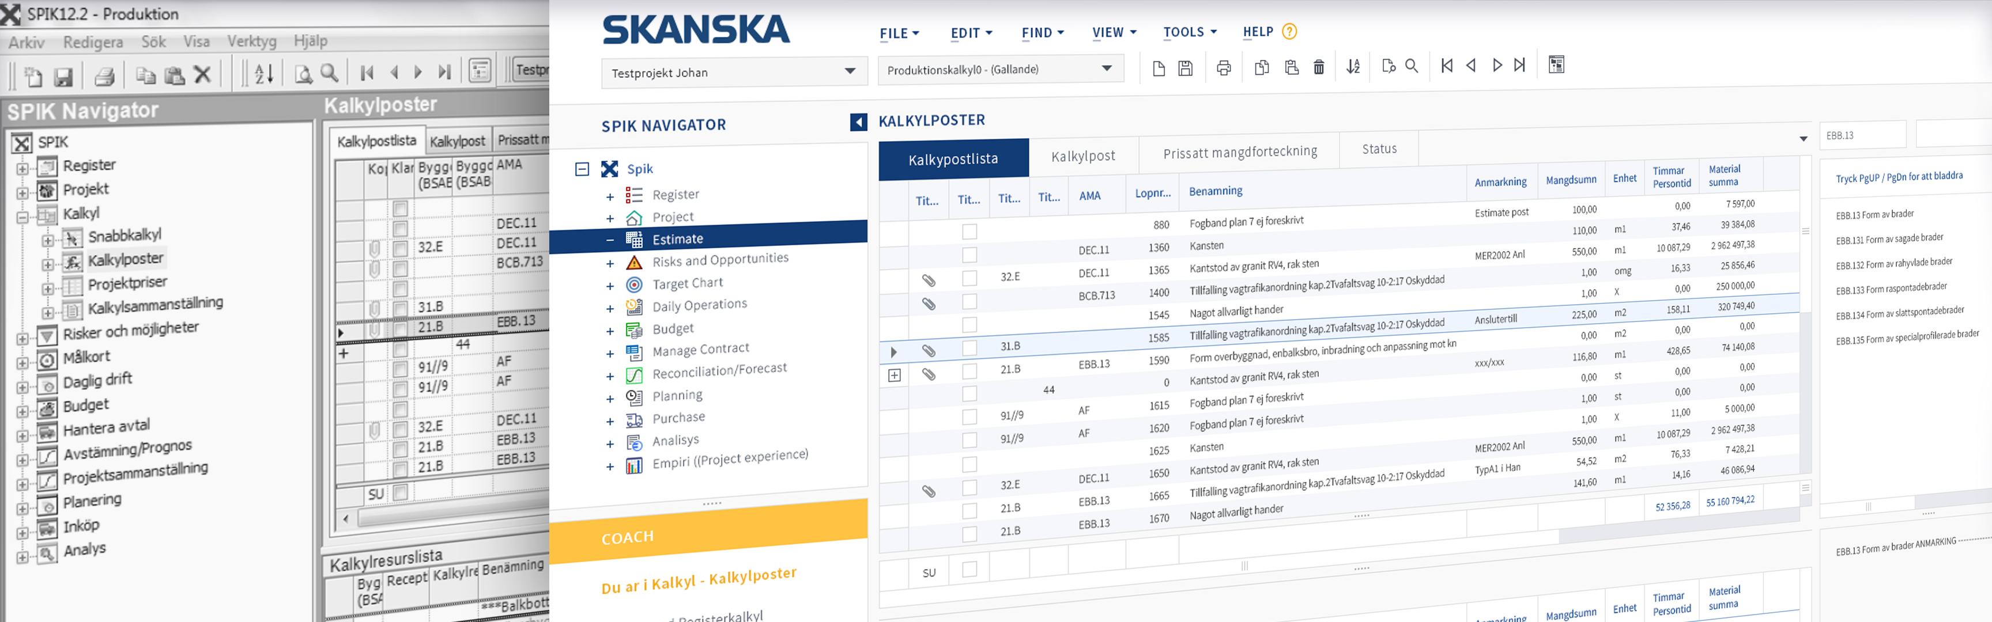Click the Target Chart bullseye icon
Screen dimensions: 1992x622
[634, 285]
